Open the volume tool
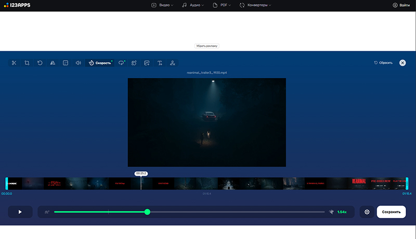The width and height of the screenshot is (416, 239). tap(78, 63)
